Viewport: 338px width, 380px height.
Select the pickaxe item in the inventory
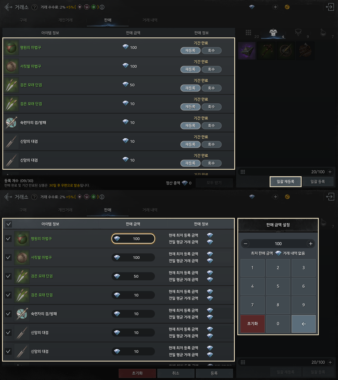point(266,51)
